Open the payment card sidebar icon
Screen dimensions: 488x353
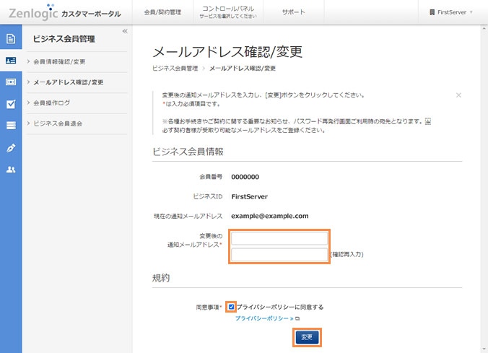tap(11, 82)
